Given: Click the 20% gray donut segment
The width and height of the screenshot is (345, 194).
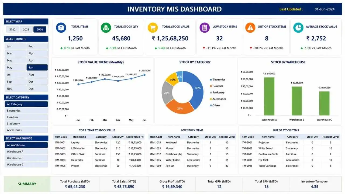Looking at the screenshot, I should pos(167,93).
